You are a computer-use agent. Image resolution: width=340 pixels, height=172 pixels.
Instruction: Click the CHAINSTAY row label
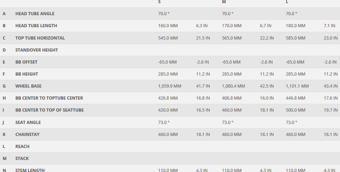pyautogui.click(x=28, y=135)
